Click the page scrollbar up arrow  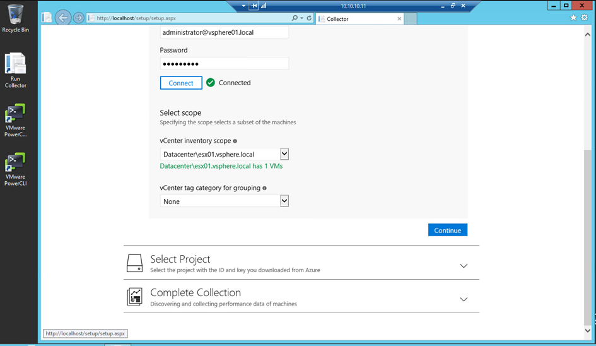588,35
